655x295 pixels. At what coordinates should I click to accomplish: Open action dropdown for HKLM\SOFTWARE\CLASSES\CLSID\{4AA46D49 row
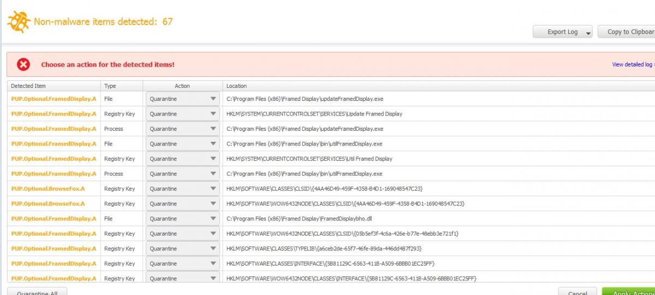point(183,189)
